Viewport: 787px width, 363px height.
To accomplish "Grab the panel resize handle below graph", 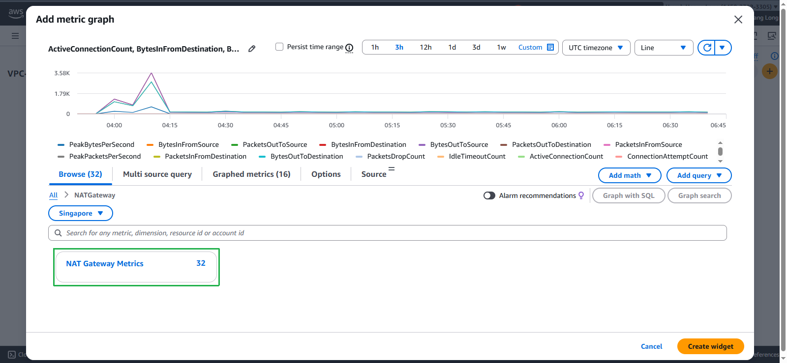I will tap(392, 168).
